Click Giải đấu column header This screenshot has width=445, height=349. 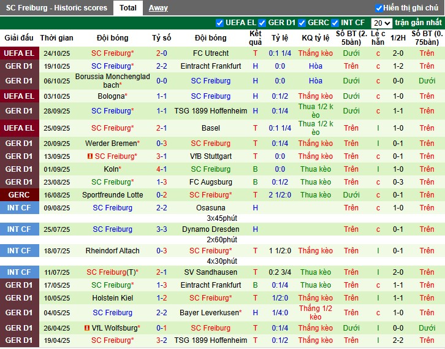pyautogui.click(x=19, y=38)
